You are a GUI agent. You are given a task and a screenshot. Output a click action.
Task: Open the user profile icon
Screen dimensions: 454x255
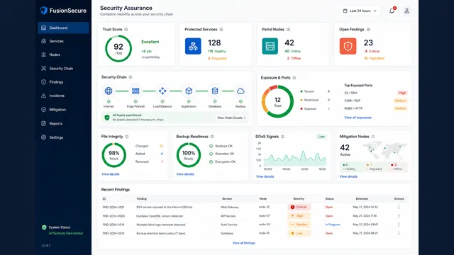click(406, 11)
